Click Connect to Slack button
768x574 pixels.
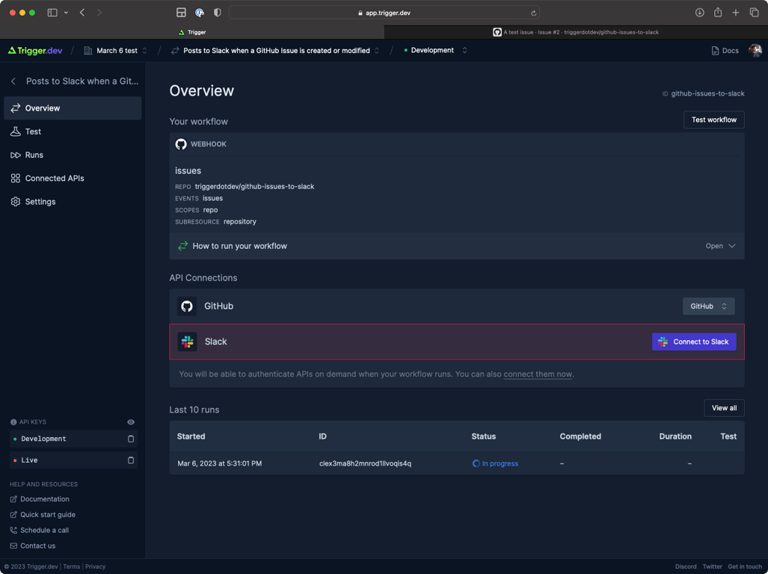tap(693, 342)
